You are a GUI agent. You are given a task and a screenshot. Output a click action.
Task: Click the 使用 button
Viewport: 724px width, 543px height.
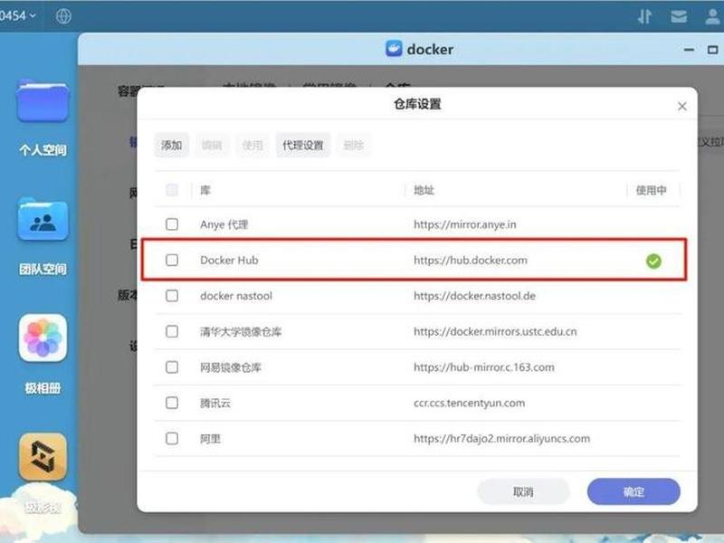(252, 145)
